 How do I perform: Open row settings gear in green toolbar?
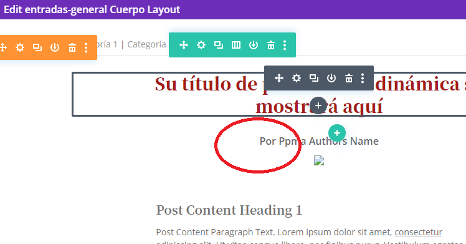(201, 45)
